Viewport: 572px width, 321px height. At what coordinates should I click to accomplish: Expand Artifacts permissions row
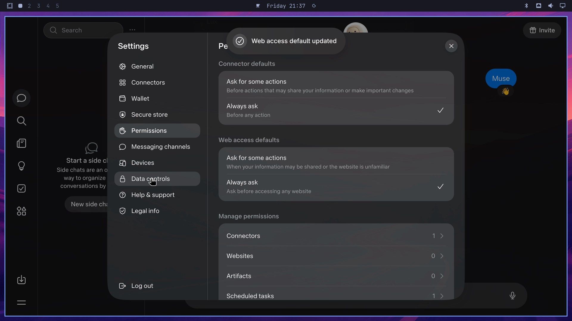336,276
